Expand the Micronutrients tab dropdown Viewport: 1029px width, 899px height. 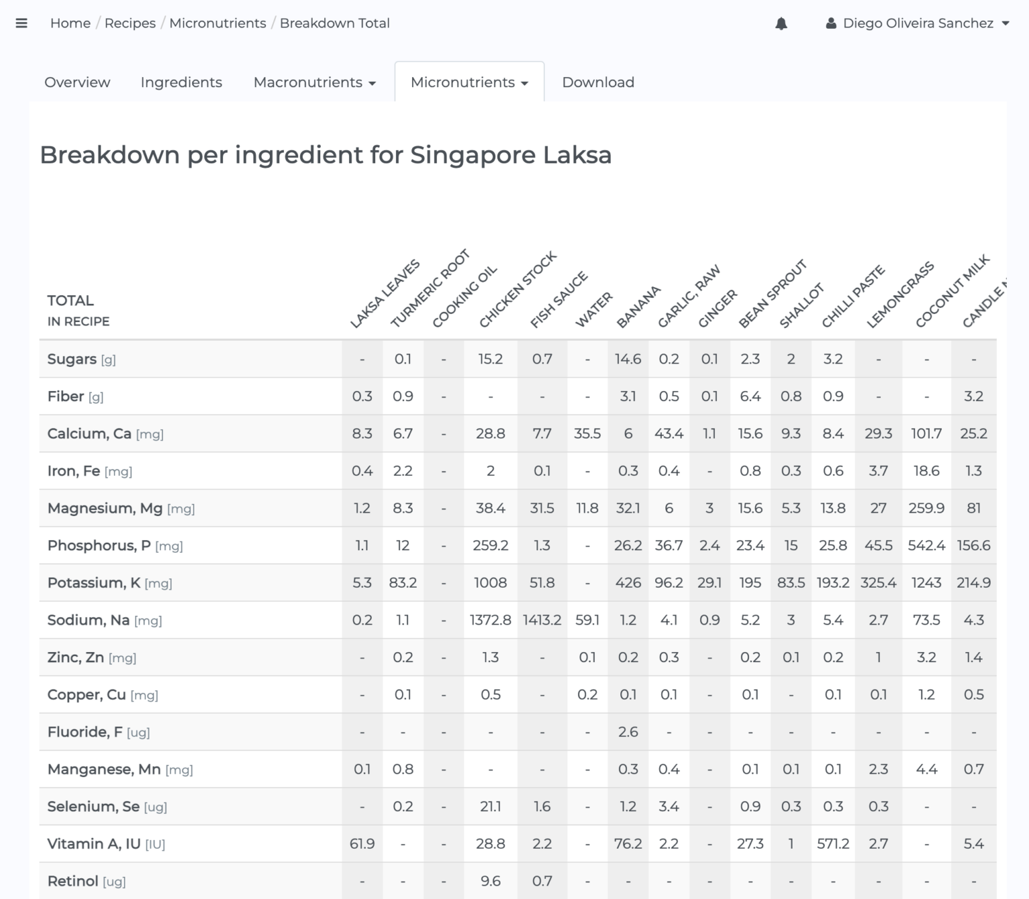pos(469,82)
